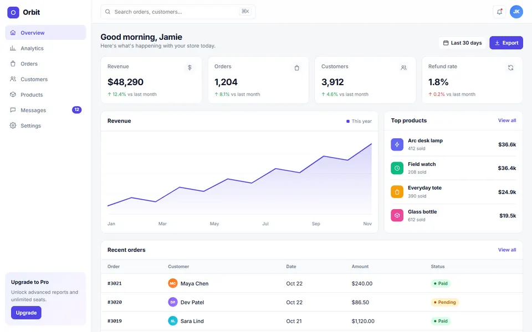
Task: Click the Orbit brand name
Action: pos(31,12)
